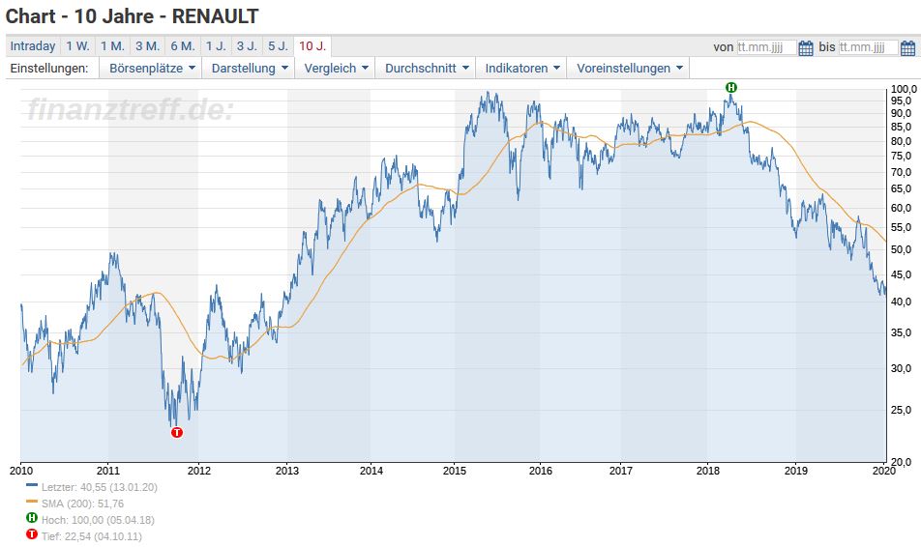The width and height of the screenshot is (921, 547).
Task: Click the 'Chart - 10 Jahre - RENAULT' heading
Action: click(x=133, y=15)
